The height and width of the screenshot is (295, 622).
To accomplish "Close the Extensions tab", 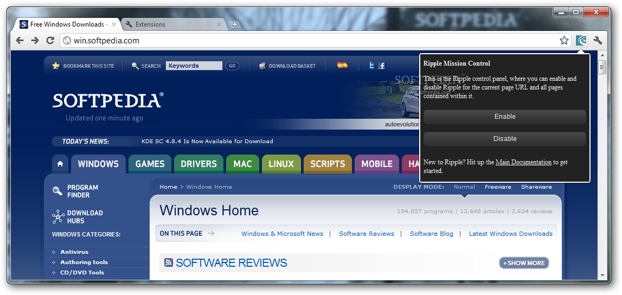I will point(219,24).
